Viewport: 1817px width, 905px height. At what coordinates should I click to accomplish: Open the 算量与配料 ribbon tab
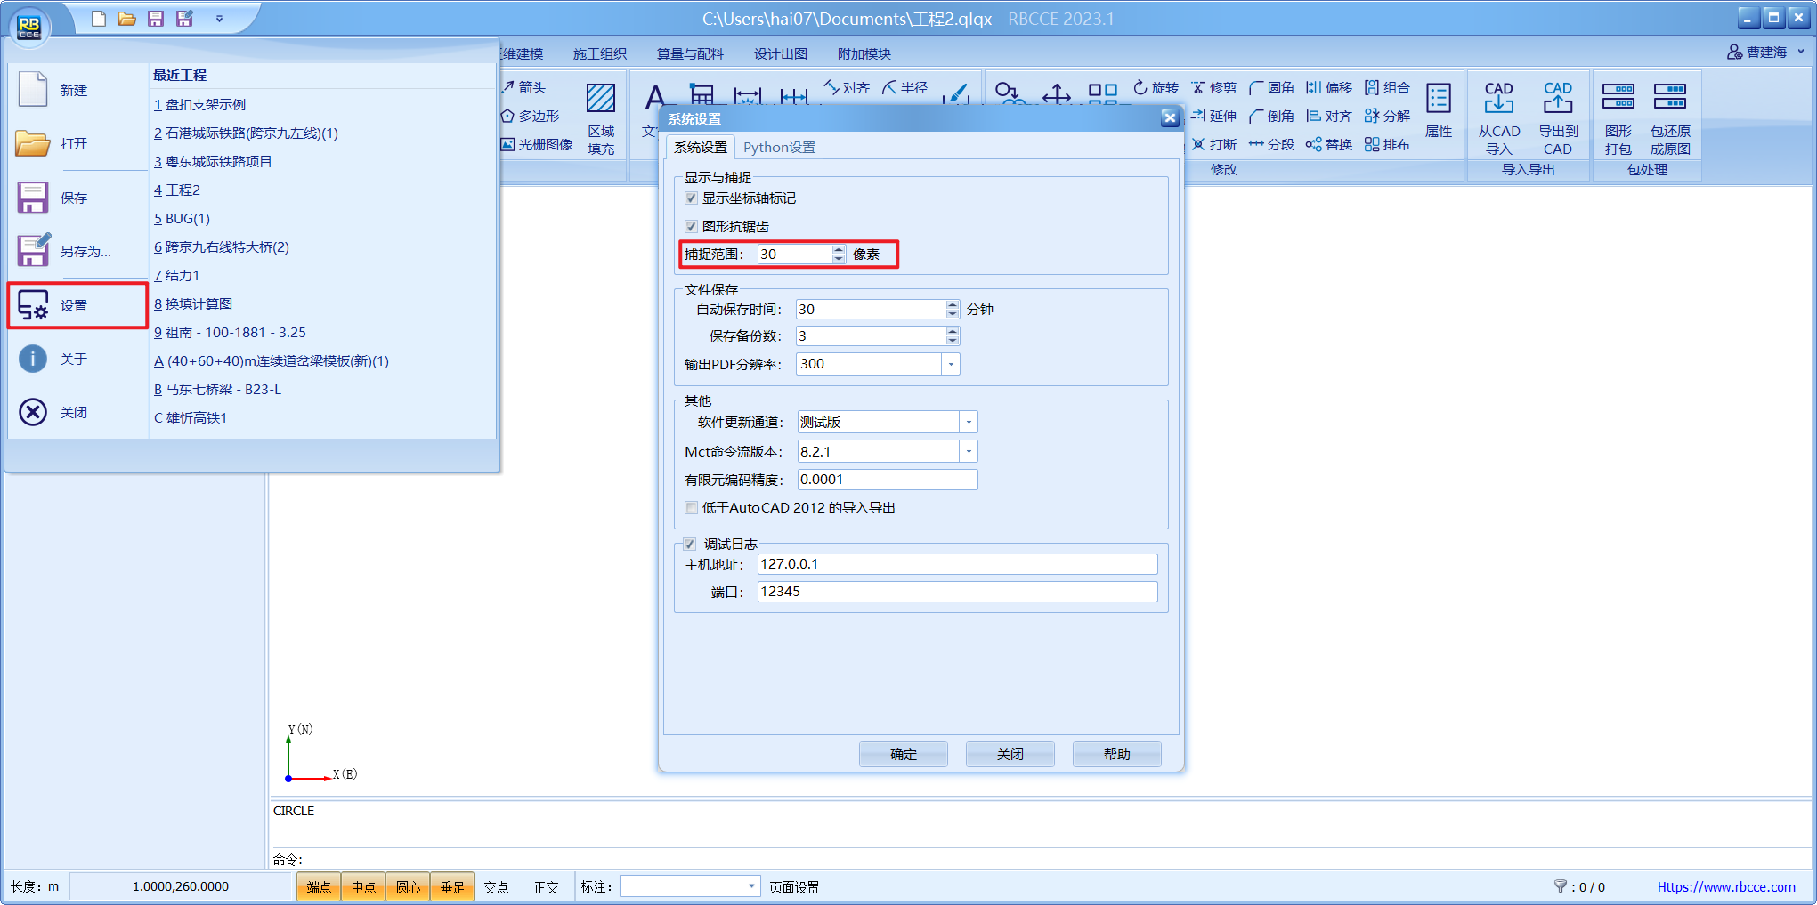click(x=690, y=54)
